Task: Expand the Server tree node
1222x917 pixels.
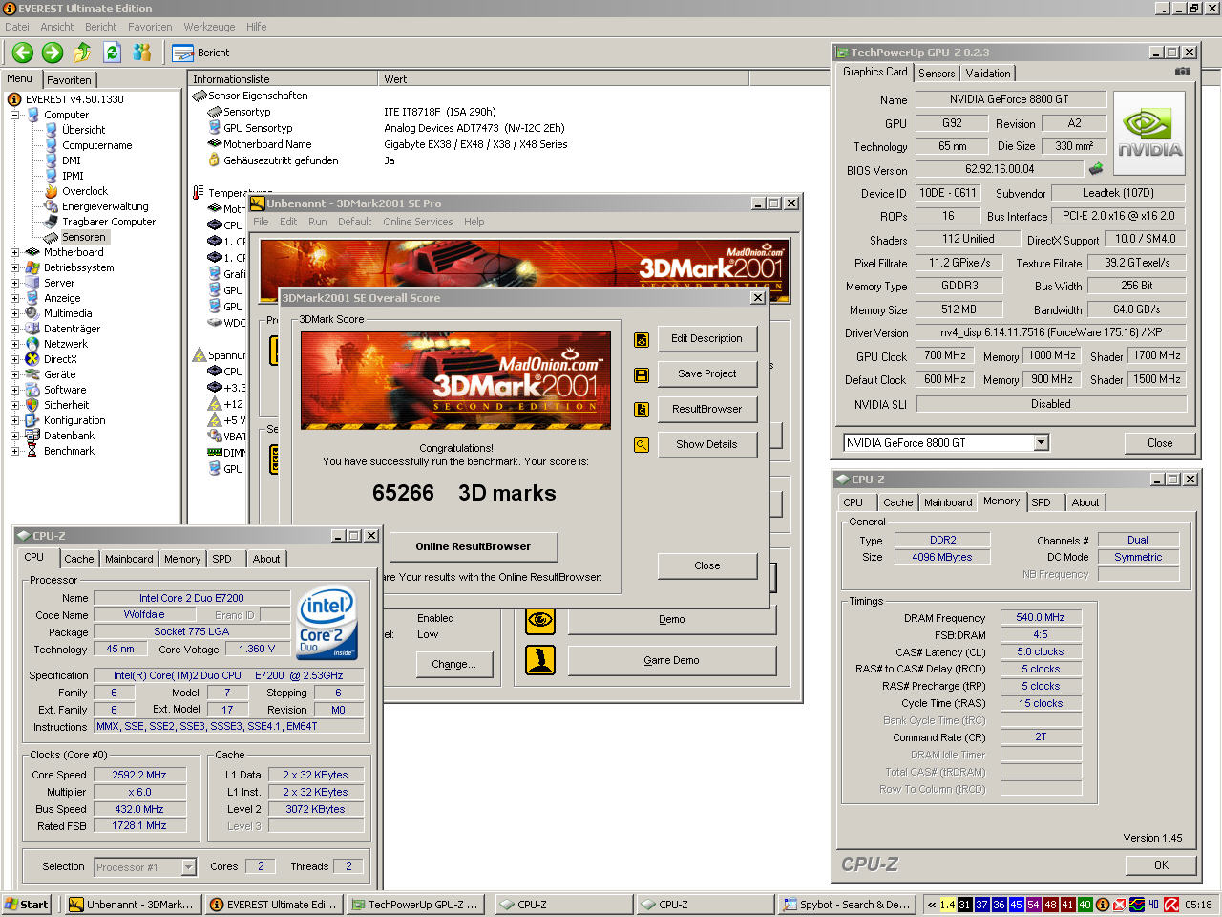Action: (15, 283)
